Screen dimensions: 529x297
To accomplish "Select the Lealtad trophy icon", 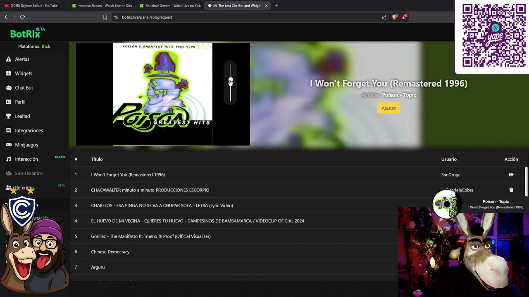I will tap(8, 116).
